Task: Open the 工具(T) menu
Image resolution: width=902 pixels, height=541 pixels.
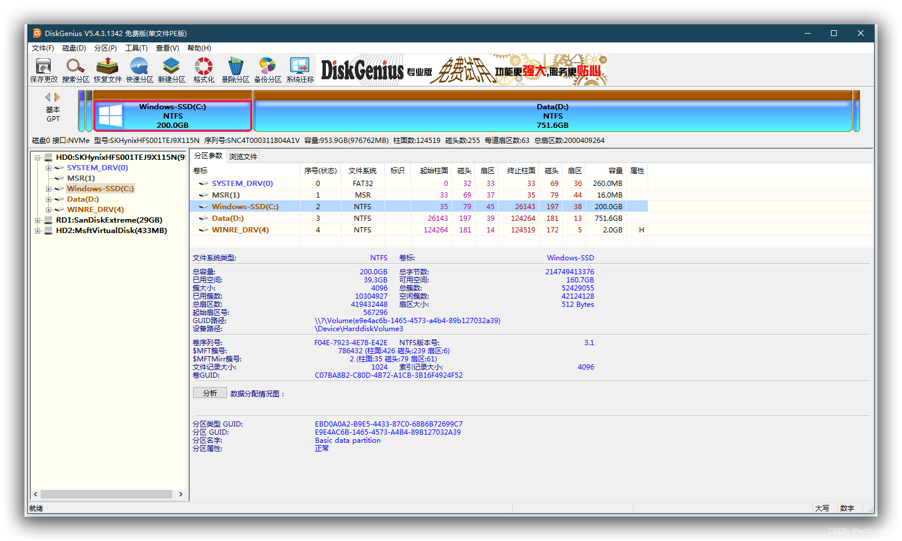Action: coord(136,48)
